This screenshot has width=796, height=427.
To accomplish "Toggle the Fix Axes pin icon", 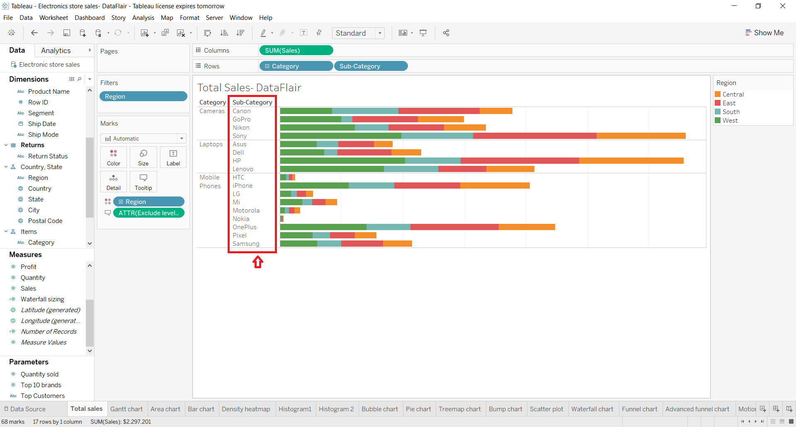I will [x=319, y=33].
